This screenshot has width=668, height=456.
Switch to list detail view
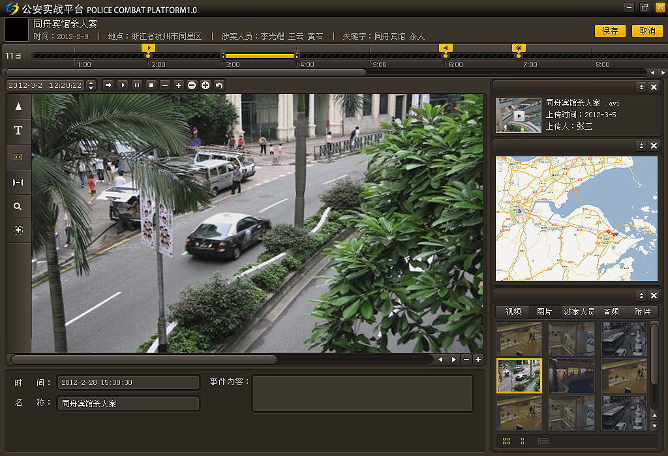(x=543, y=441)
